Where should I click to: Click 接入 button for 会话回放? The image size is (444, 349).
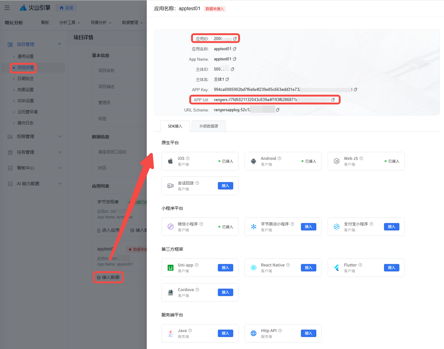click(225, 186)
